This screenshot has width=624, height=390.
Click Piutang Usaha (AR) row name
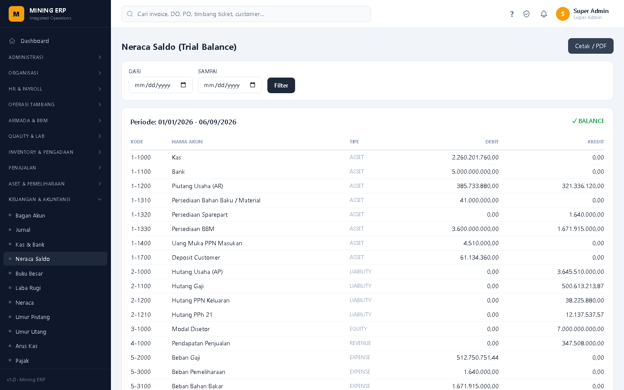tap(198, 186)
